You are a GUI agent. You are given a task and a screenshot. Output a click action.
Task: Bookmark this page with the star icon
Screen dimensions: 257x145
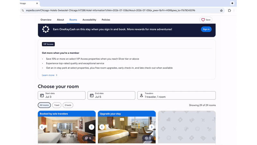(x=221, y=11)
